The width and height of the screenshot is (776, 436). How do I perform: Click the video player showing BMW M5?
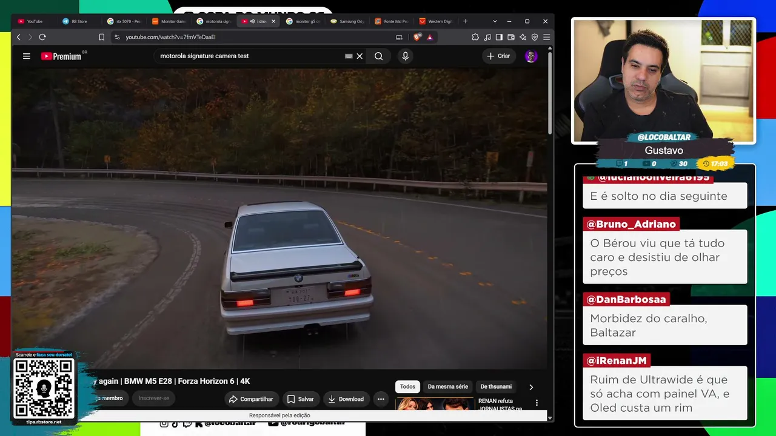click(279, 218)
